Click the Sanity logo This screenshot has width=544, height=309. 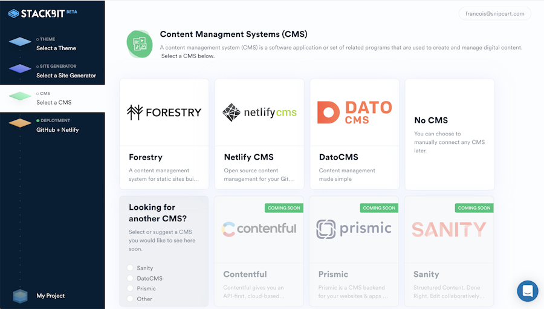click(449, 230)
